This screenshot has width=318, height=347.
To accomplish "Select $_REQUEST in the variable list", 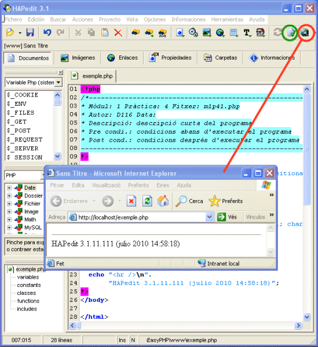I will click(24, 139).
